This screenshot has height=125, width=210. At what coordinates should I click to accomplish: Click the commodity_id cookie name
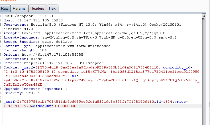click(177, 67)
